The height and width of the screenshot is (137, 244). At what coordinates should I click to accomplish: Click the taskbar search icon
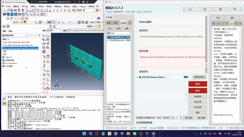[91, 134]
